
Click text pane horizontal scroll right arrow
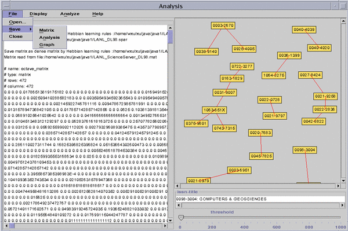point(165,226)
